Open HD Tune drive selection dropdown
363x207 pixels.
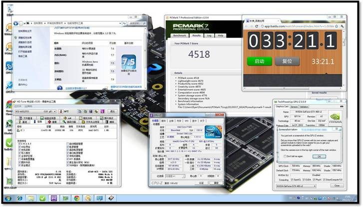[35, 111]
